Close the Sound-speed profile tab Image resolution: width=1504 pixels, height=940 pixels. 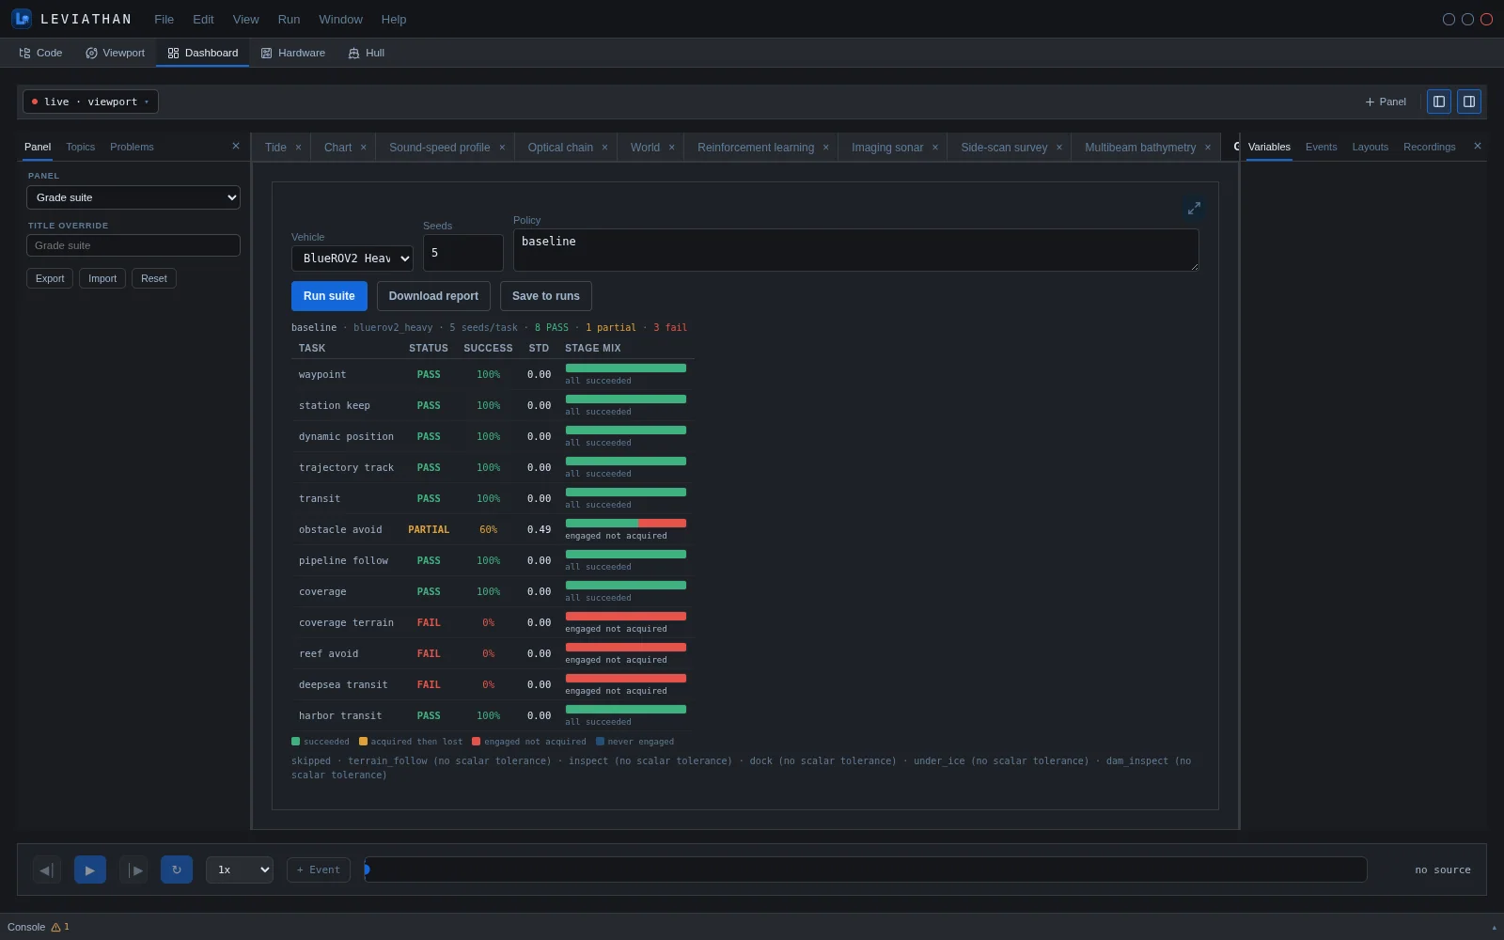point(502,148)
